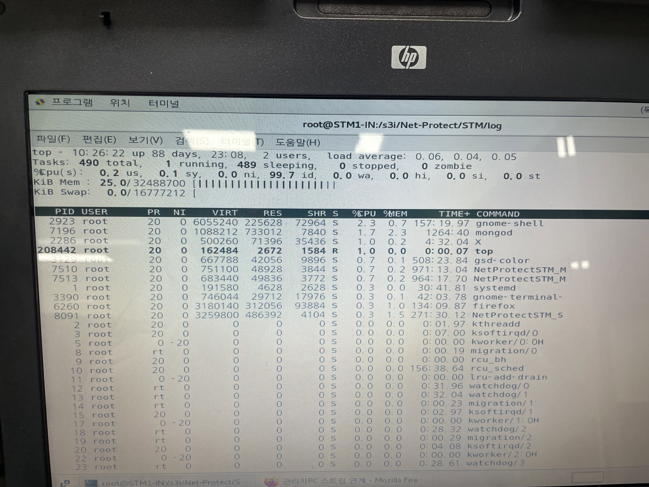Click the terminal window title bar
Viewport: 649px width, 487px height.
click(x=402, y=125)
